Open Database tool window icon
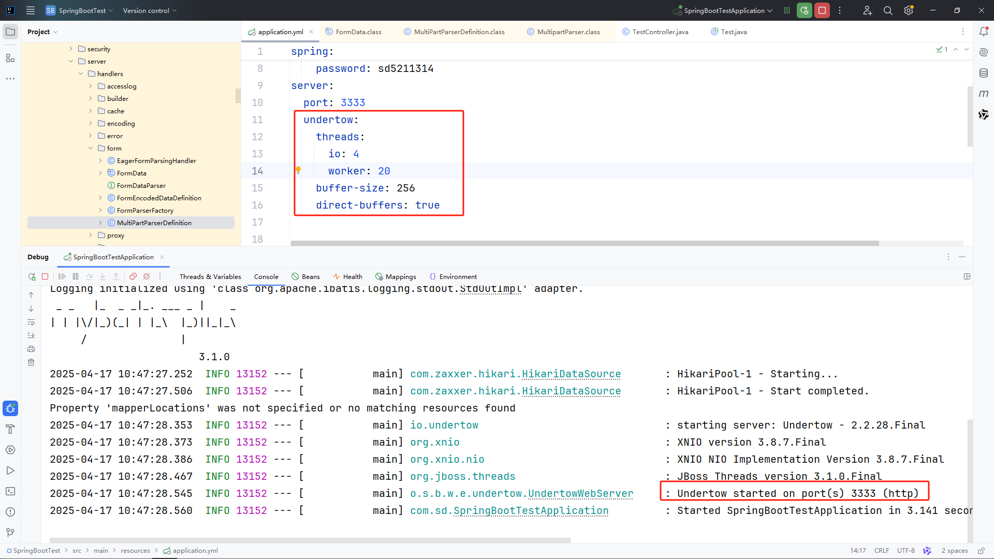This screenshot has height=559, width=994. click(x=984, y=73)
